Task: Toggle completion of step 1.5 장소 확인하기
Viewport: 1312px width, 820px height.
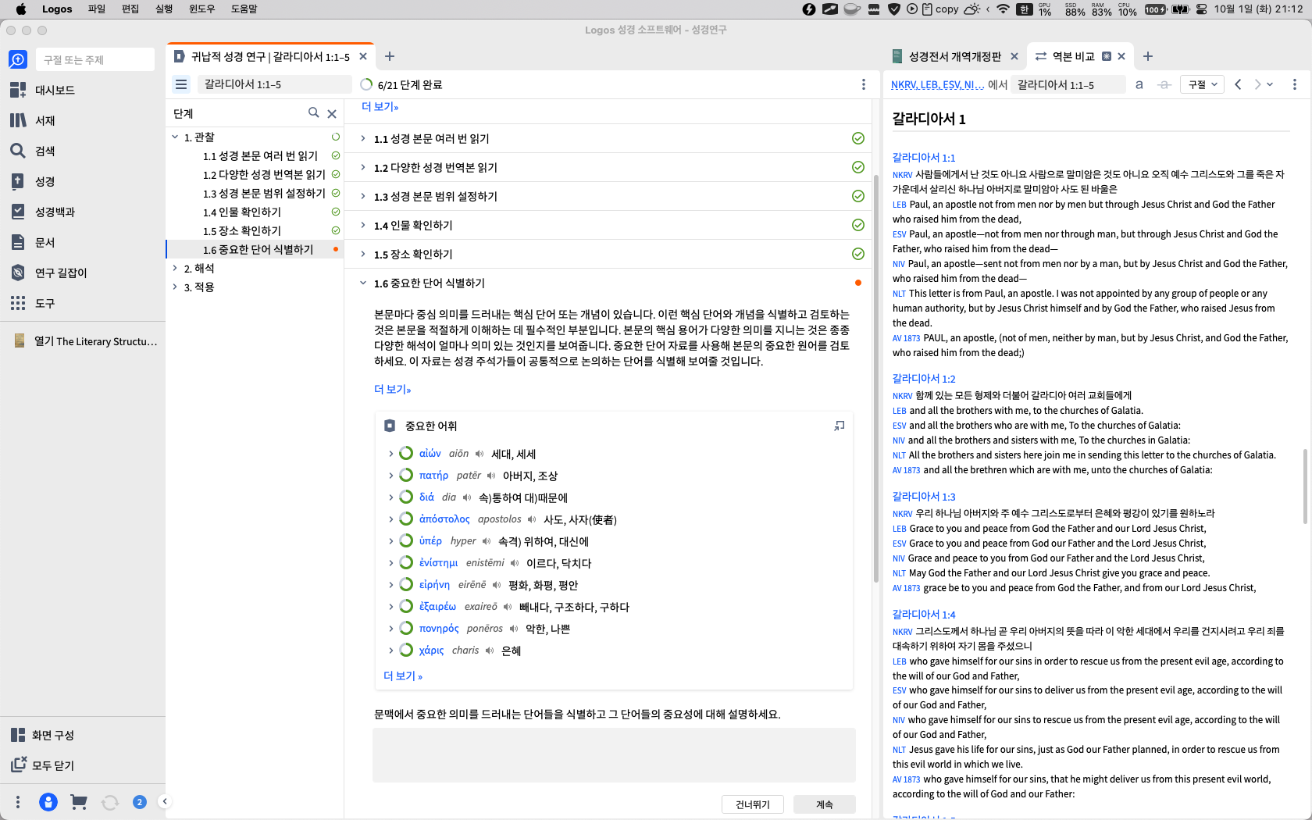Action: [858, 254]
